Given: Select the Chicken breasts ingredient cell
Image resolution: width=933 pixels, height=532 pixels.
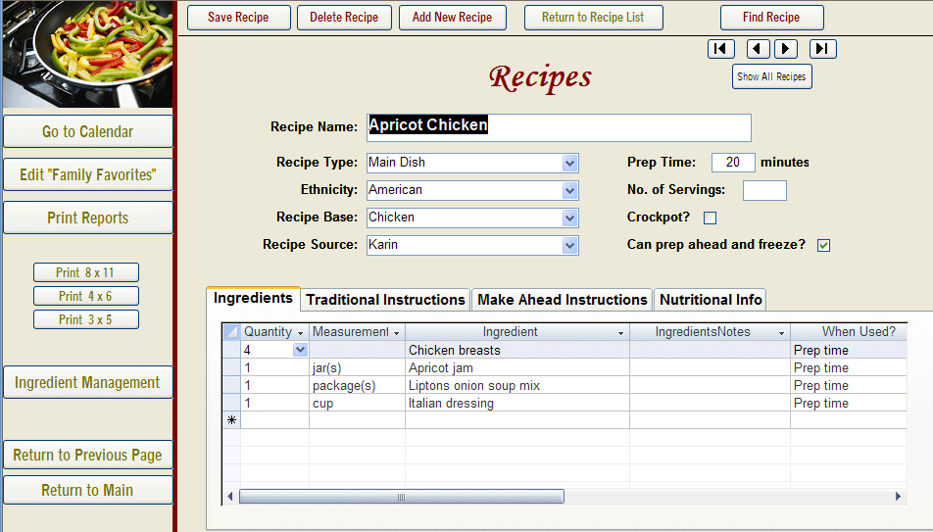Looking at the screenshot, I should [x=516, y=350].
